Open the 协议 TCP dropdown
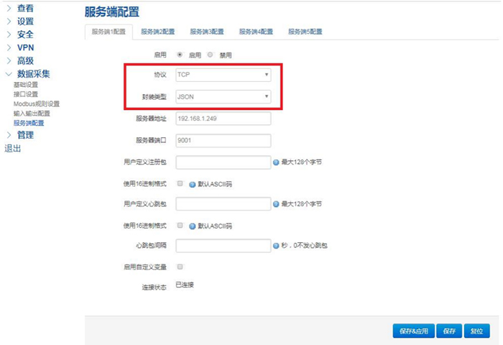 (223, 75)
